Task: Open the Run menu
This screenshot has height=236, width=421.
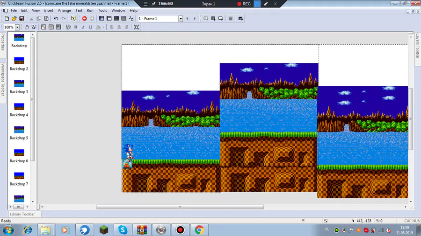Action: [x=90, y=10]
